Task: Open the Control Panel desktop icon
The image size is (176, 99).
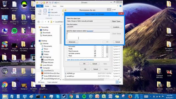Action: click(5, 20)
